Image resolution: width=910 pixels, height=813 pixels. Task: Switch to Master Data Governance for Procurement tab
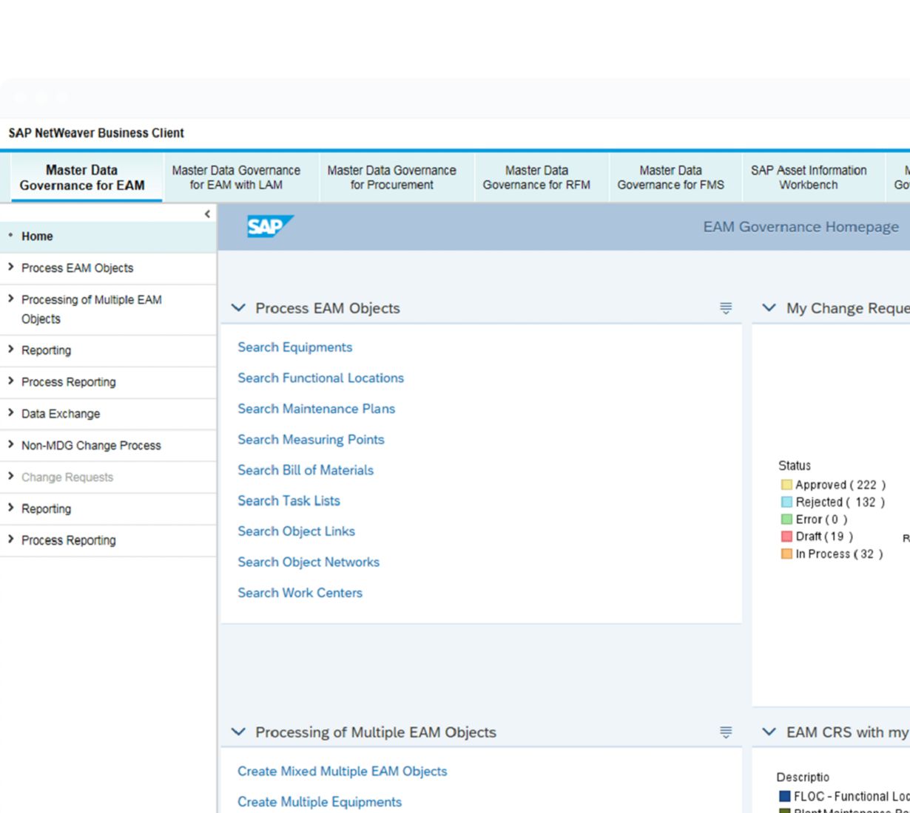point(391,177)
